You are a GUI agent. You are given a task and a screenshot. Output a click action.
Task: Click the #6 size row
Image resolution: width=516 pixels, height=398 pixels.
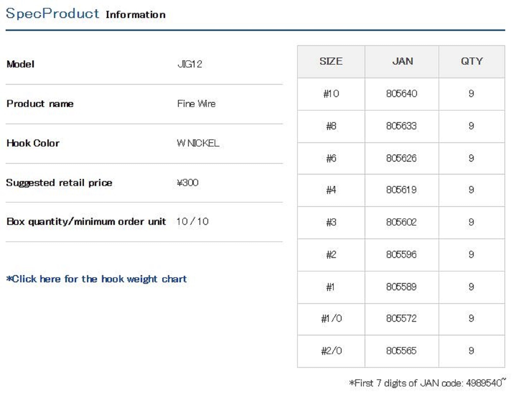tap(401, 158)
